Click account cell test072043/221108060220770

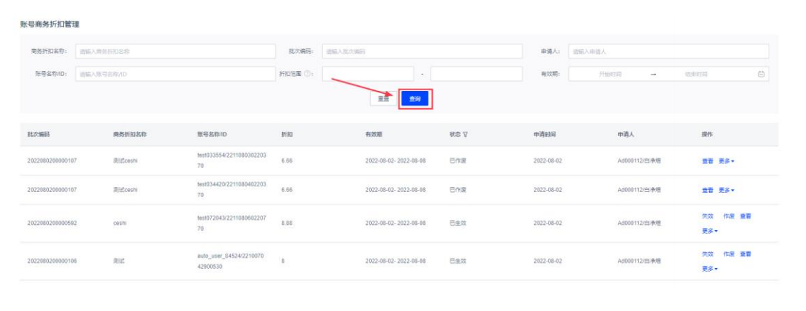(232, 224)
